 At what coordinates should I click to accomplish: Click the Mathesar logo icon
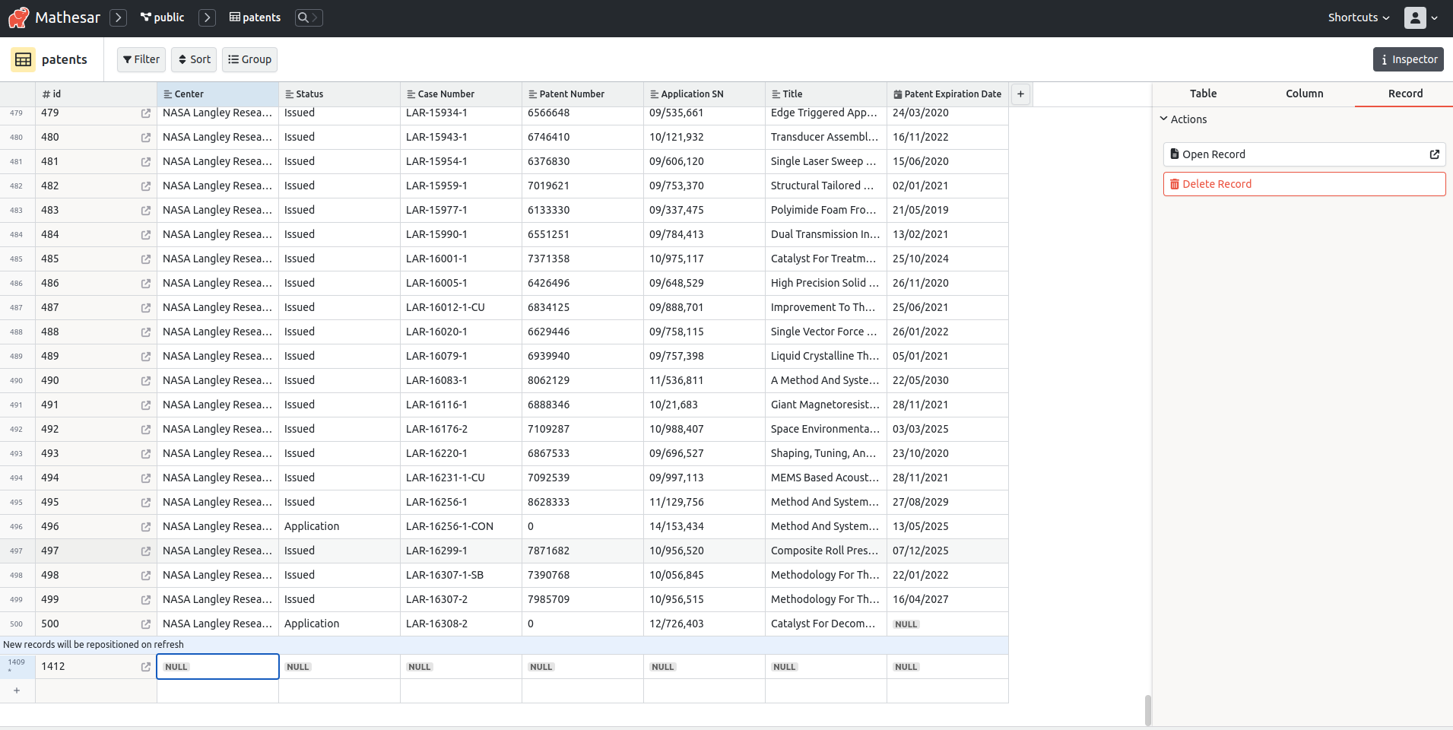click(x=18, y=17)
